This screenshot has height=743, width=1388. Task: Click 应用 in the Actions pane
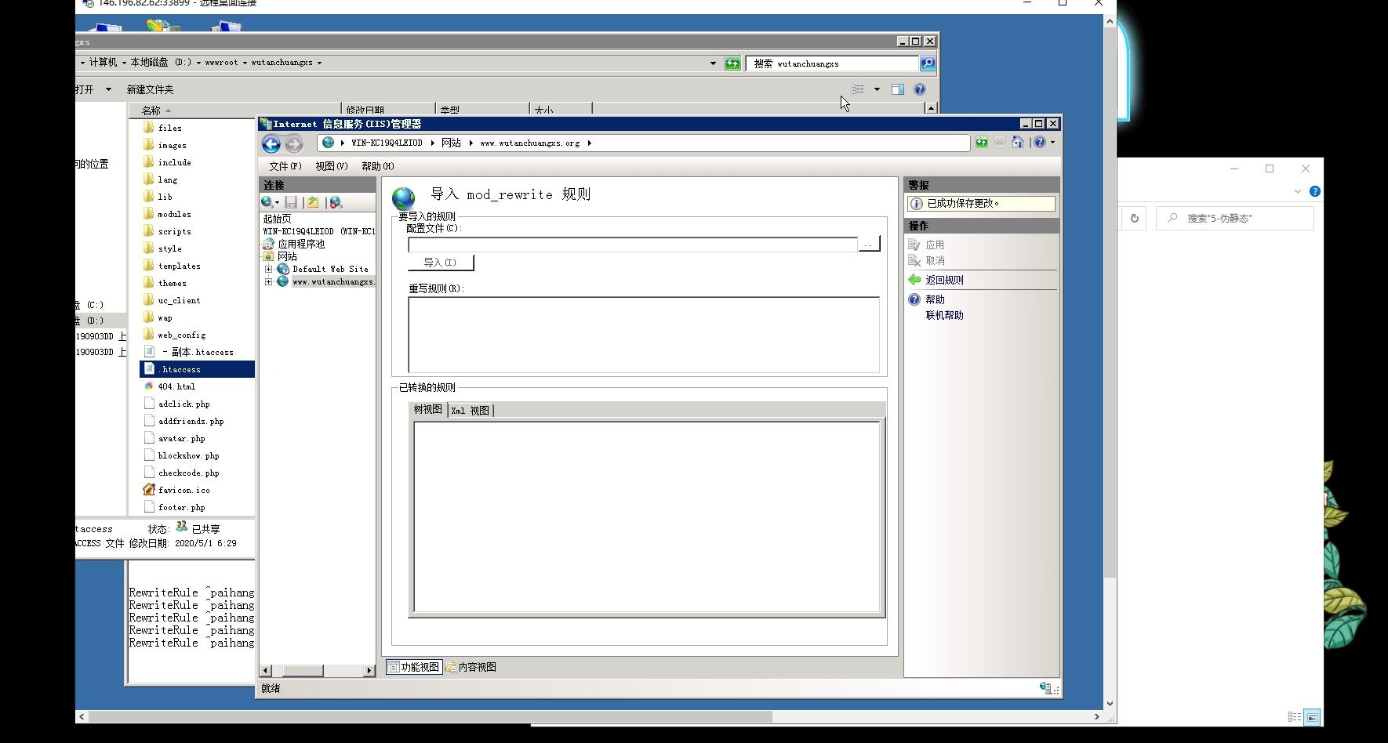[935, 245]
